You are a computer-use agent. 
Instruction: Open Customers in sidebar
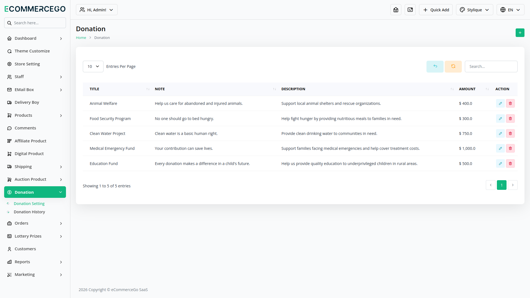click(x=35, y=249)
